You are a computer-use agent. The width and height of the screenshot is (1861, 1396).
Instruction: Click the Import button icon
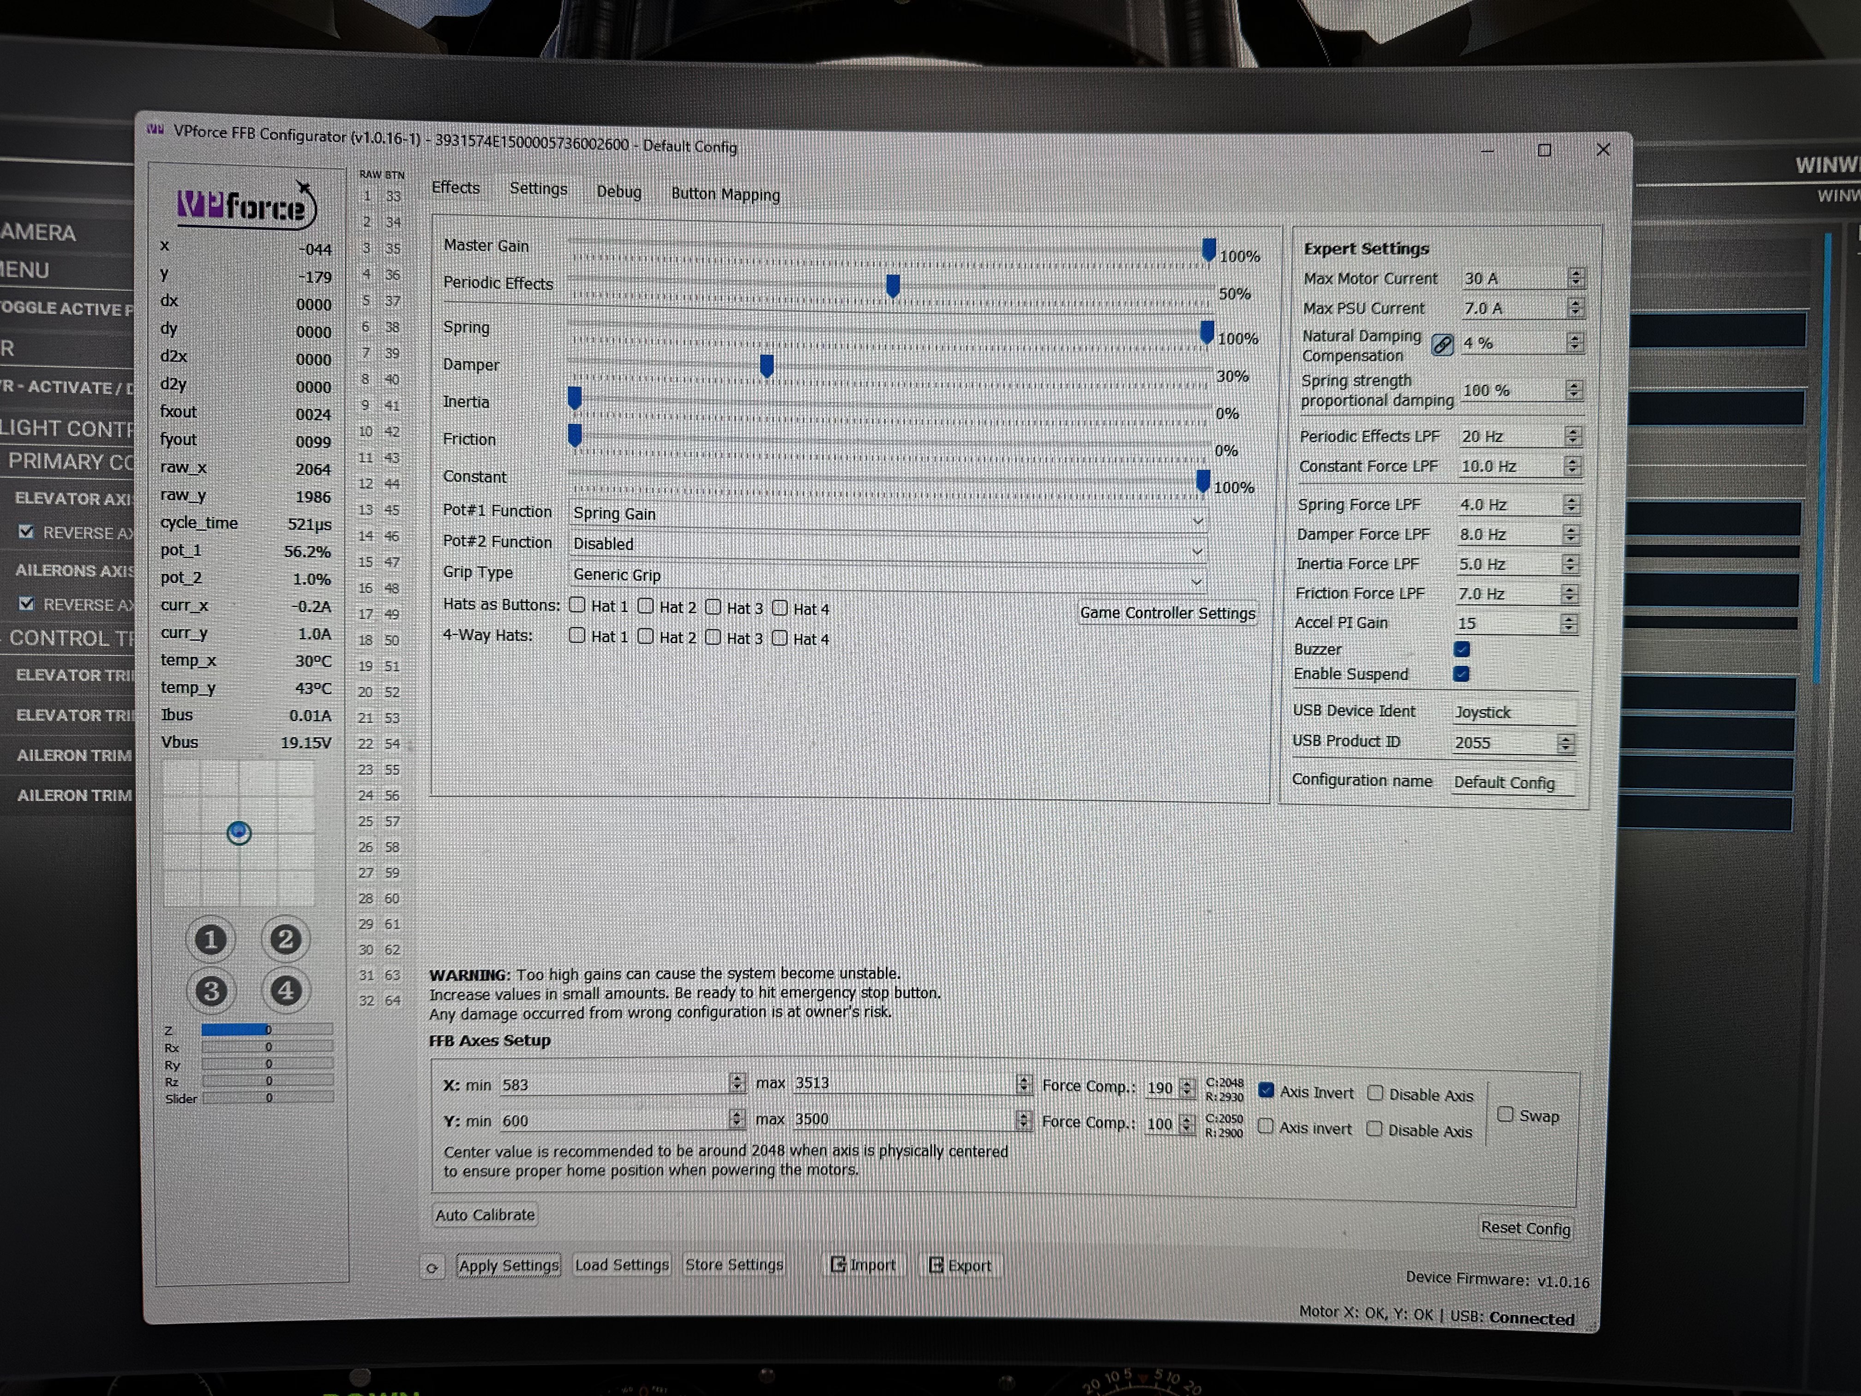(838, 1264)
